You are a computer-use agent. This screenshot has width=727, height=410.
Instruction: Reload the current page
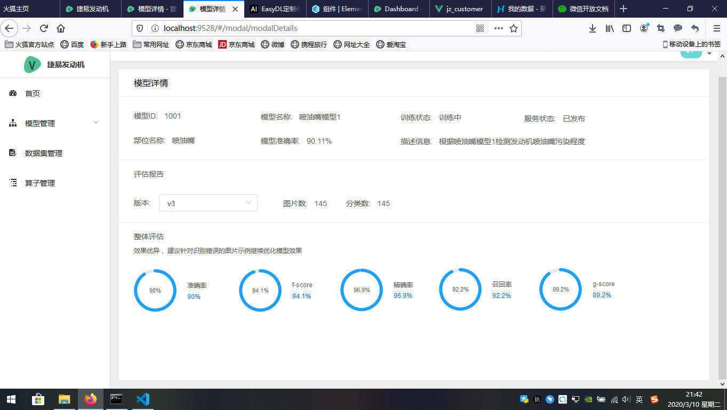coord(44,28)
